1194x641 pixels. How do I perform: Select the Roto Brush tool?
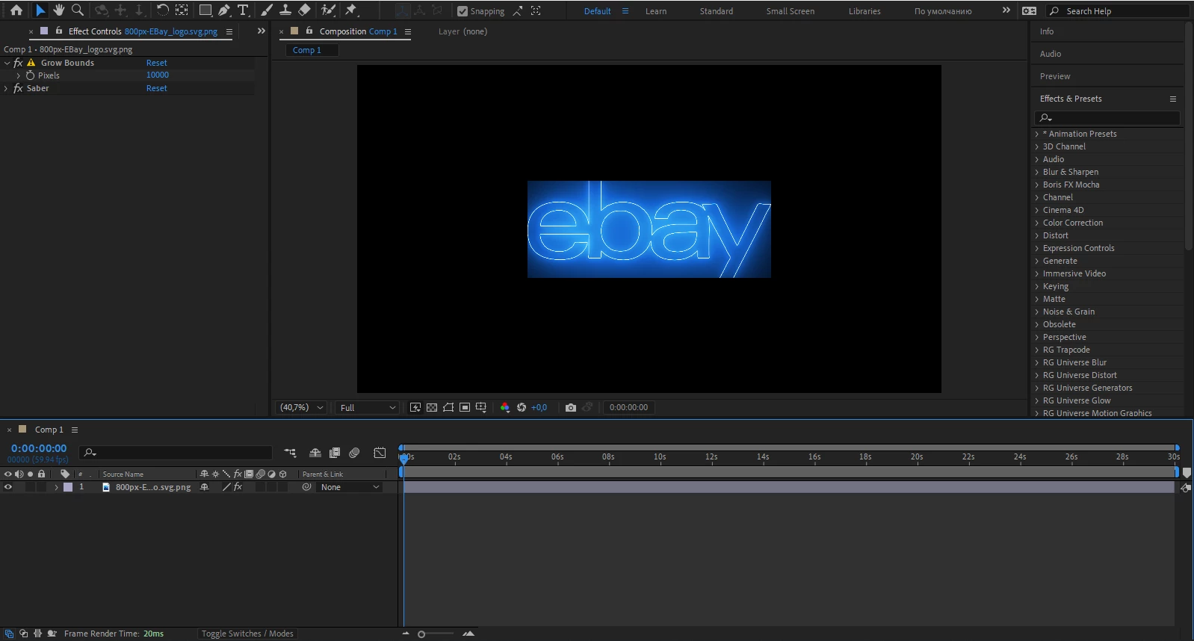(328, 10)
